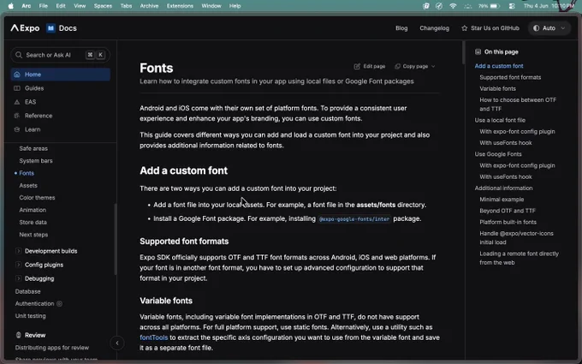The height and width of the screenshot is (364, 582).
Task: Click the On this page icon
Action: [x=478, y=51]
